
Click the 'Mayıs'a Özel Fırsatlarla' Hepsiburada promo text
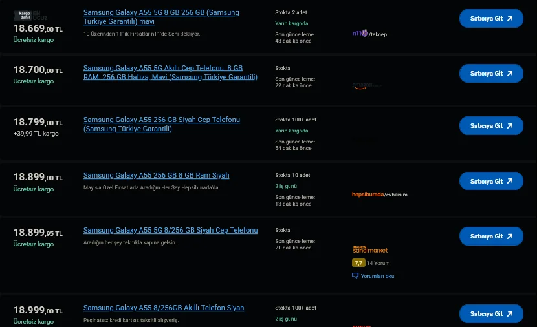tap(151, 187)
